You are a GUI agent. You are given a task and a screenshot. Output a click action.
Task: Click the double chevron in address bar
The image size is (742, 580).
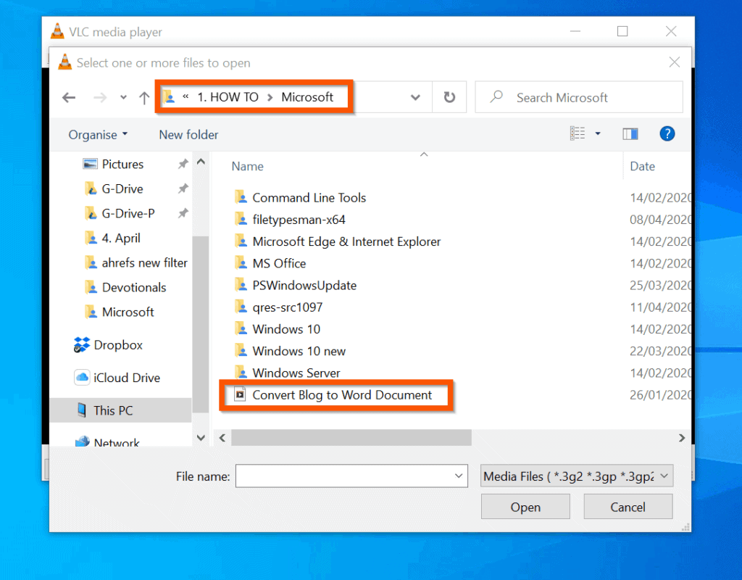click(x=185, y=97)
